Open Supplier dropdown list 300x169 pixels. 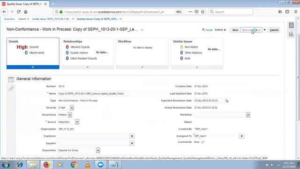132,143
